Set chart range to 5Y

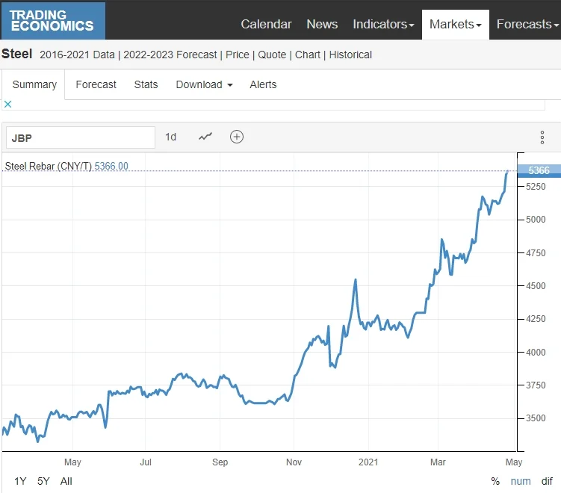[43, 481]
